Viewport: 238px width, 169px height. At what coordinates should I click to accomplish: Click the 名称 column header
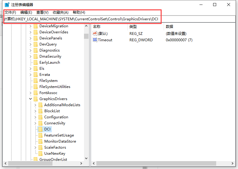(x=97, y=27)
